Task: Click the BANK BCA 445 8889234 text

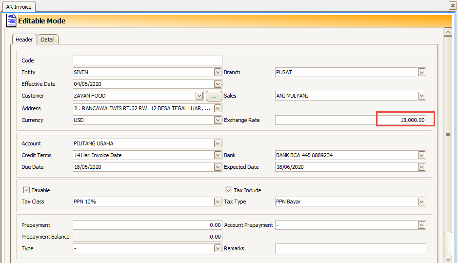Action: pos(304,156)
